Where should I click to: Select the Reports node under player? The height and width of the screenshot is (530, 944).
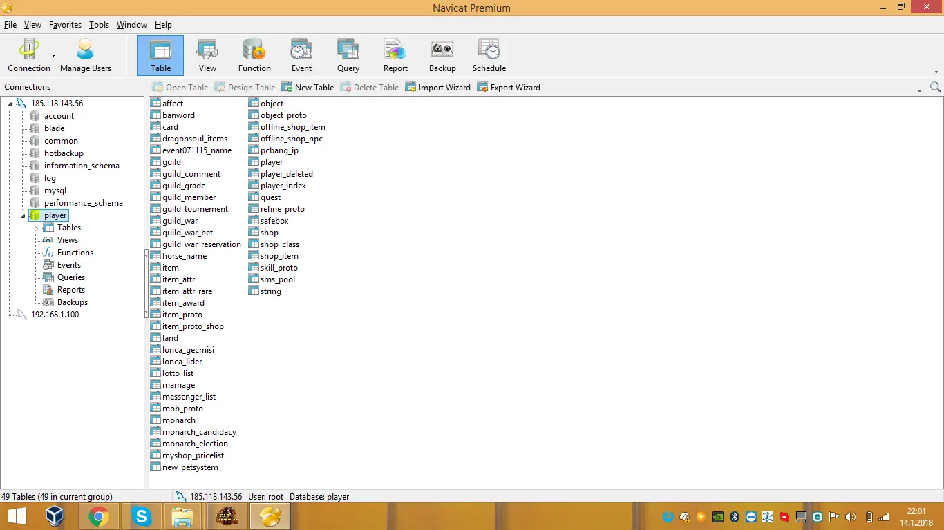point(70,290)
